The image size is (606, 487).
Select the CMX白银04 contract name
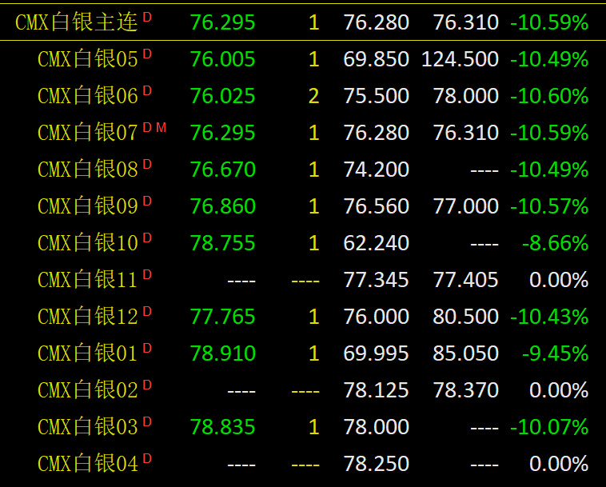tap(88, 464)
